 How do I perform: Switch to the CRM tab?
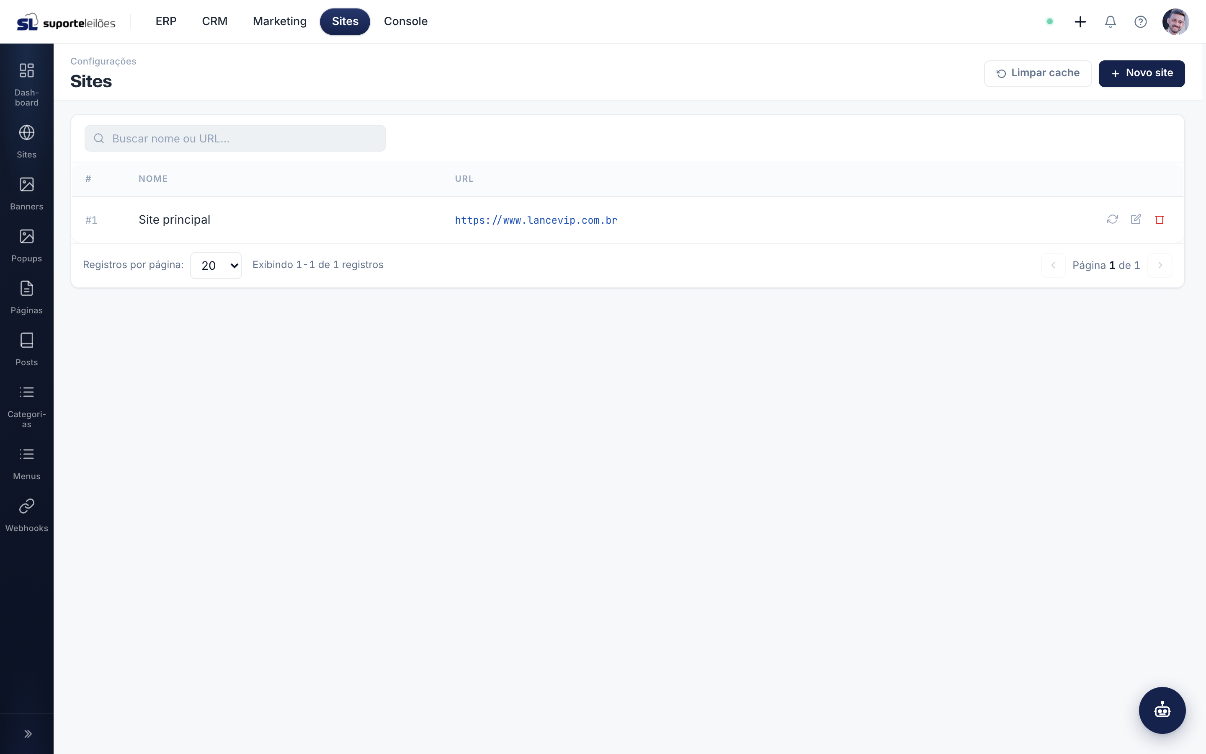click(215, 21)
